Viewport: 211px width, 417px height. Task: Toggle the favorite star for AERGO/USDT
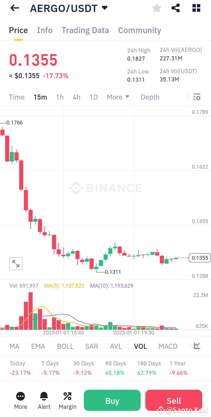(x=156, y=8)
